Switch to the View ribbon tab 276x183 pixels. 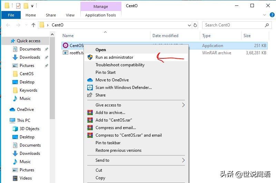[x=70, y=15]
